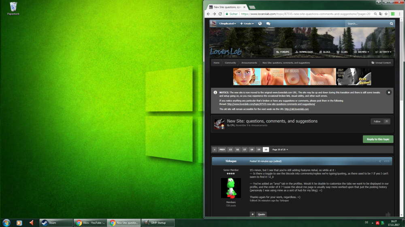Click the address bar URL

click(305, 14)
